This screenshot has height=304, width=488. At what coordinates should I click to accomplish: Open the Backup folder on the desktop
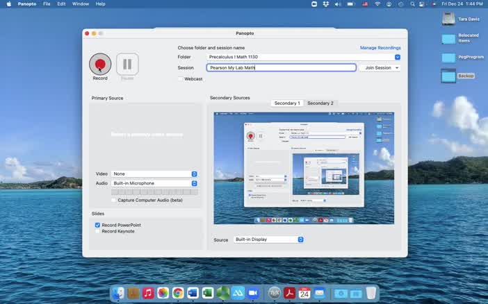(448, 75)
